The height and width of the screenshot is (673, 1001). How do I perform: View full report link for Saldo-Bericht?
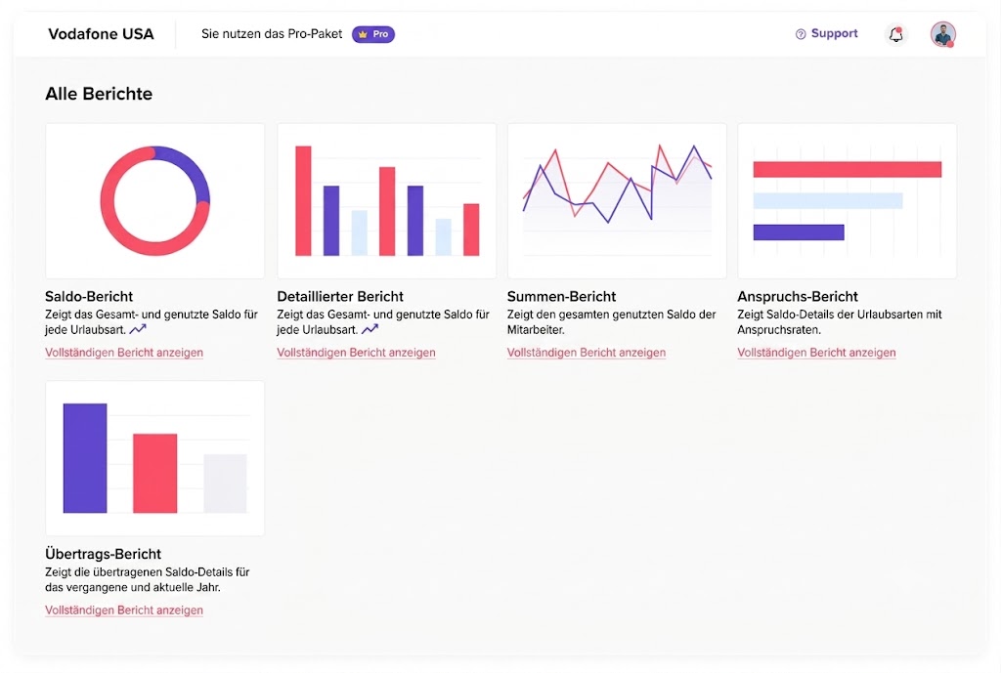tap(124, 353)
